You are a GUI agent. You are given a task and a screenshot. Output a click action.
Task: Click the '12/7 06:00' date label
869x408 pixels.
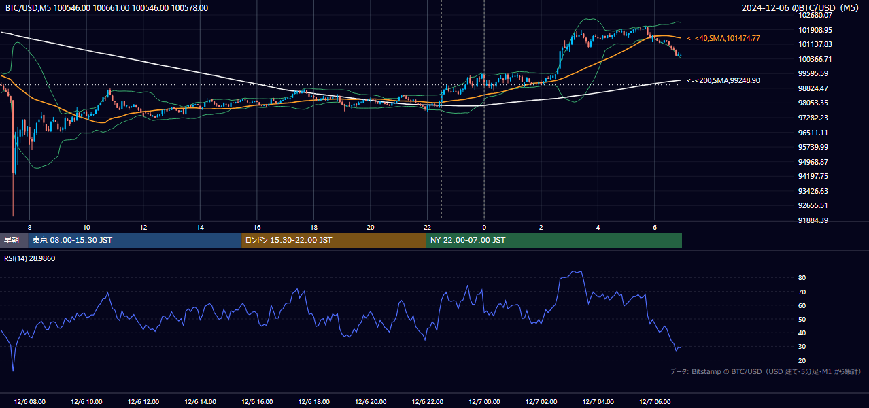point(654,402)
